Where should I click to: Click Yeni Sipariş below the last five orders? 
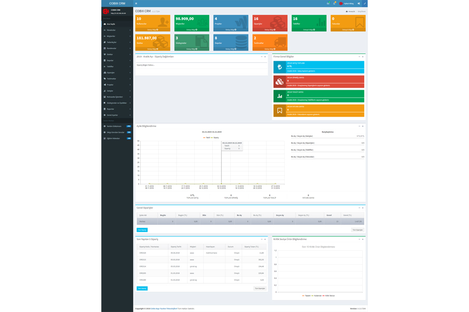(142, 288)
